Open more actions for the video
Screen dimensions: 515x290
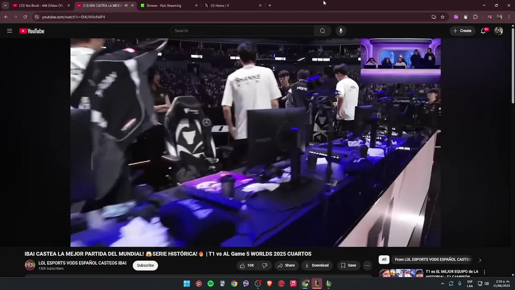[x=367, y=265]
